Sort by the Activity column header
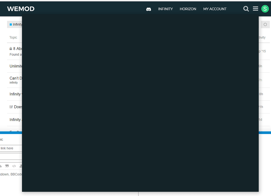271x196 pixels. click(x=262, y=37)
